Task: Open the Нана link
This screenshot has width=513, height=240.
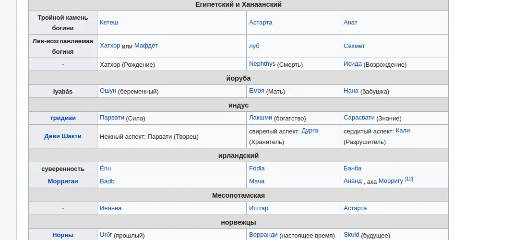Action: click(351, 91)
